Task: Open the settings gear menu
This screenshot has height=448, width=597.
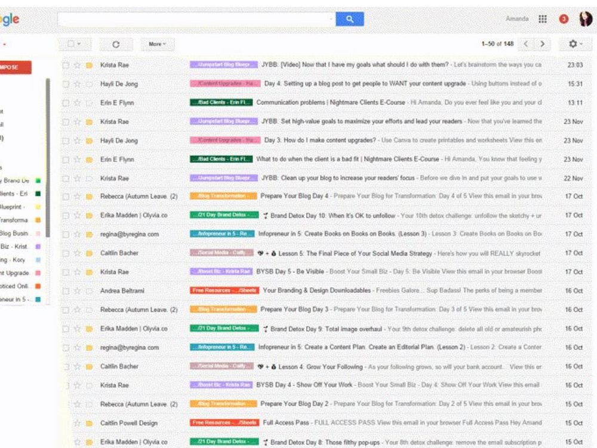Action: click(x=576, y=44)
